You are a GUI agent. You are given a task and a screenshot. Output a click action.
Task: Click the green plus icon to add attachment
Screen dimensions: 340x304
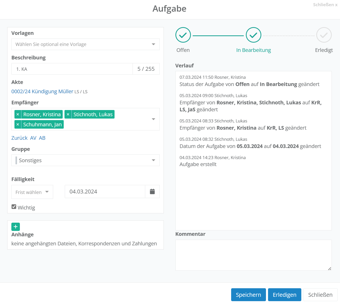pos(15,227)
